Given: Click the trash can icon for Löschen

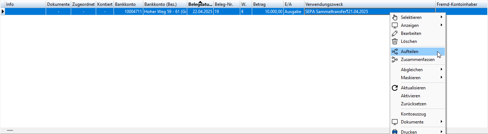Looking at the screenshot, I should point(395,41).
